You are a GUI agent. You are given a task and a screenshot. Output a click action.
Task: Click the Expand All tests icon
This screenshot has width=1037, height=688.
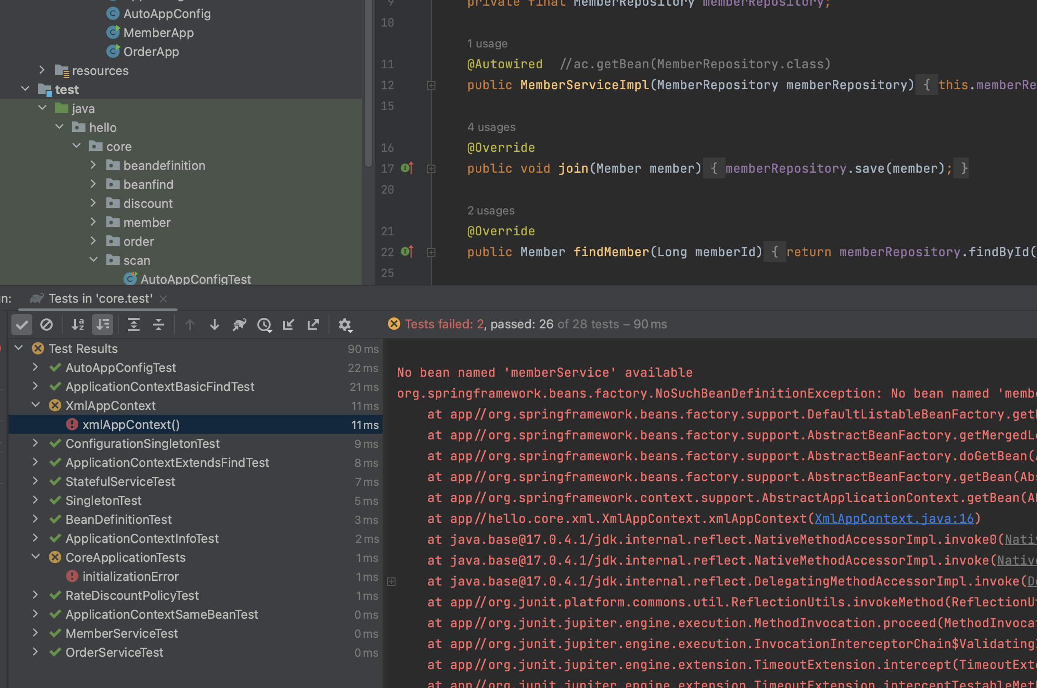tap(134, 325)
